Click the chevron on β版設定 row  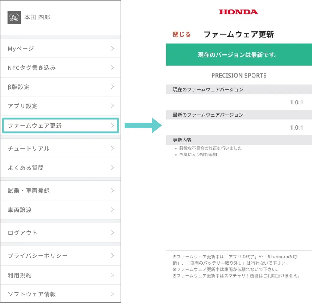point(112,87)
